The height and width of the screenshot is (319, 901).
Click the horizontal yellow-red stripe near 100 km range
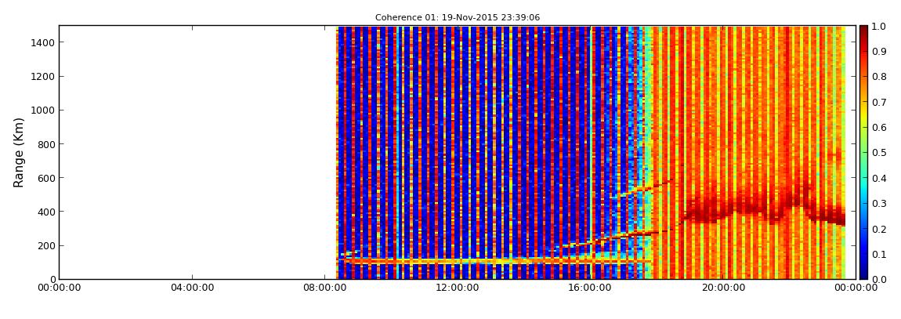(x=494, y=262)
